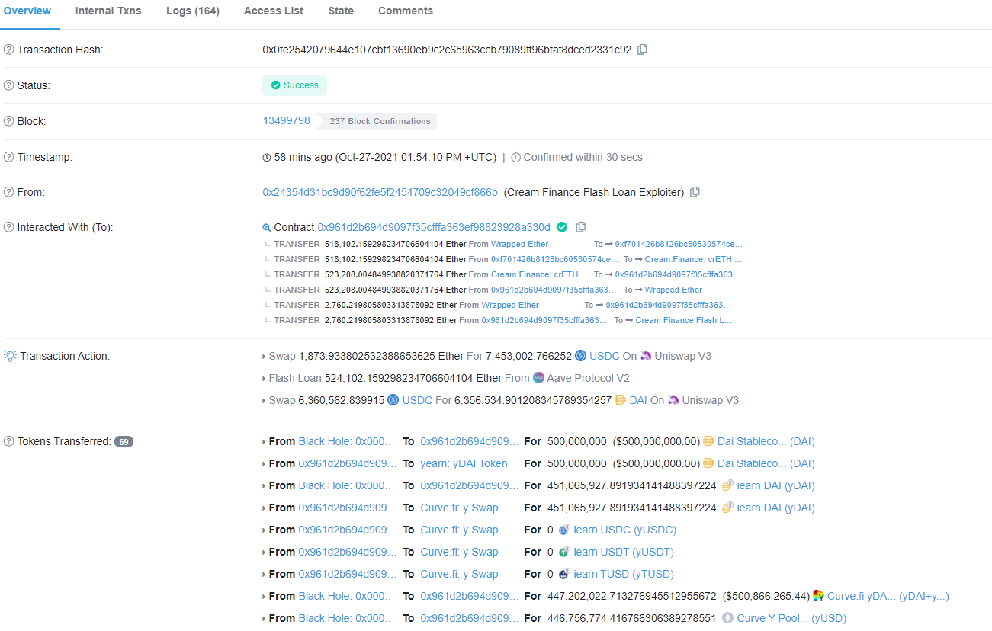Image resolution: width=992 pixels, height=631 pixels.
Task: Copy the interacted contract address
Action: [581, 227]
